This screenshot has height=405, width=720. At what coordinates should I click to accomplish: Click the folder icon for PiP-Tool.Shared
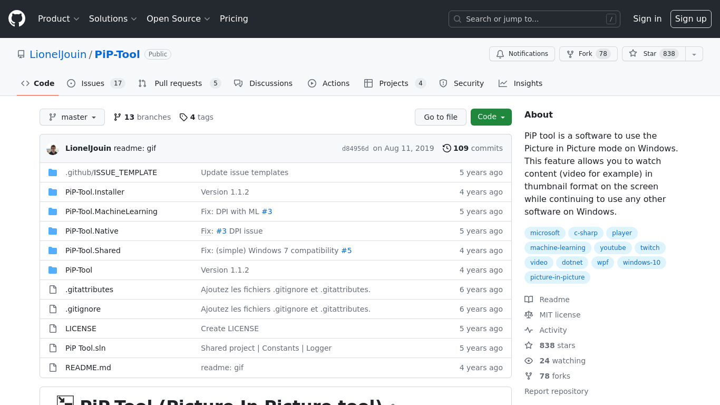(x=53, y=250)
